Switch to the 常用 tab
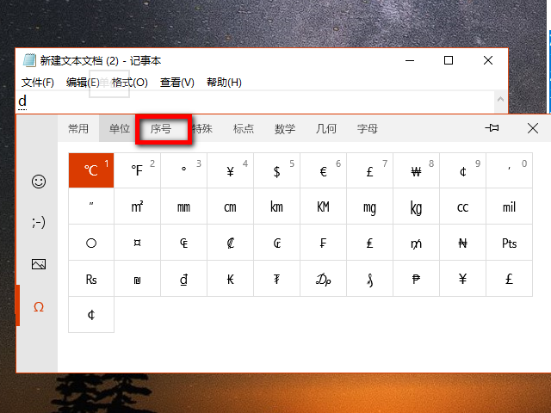 click(78, 129)
